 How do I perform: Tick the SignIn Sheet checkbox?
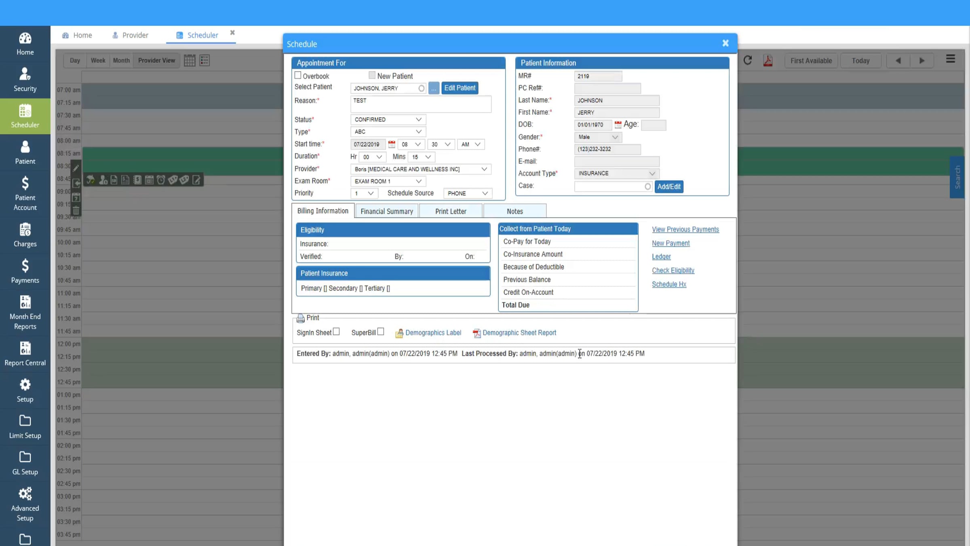tap(336, 332)
